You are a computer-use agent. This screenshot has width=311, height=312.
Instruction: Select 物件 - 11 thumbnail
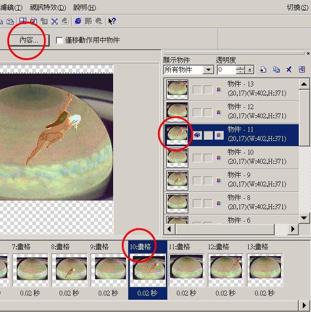[177, 135]
